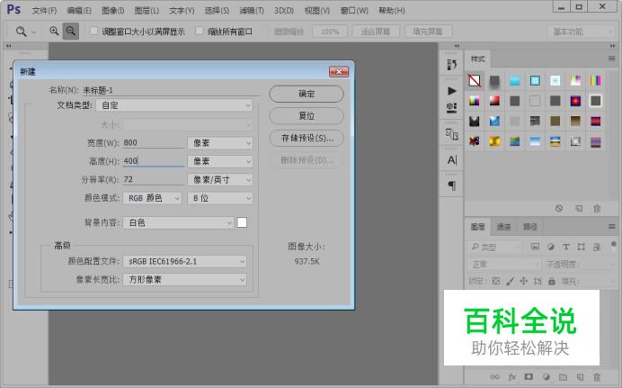Switch to the 通道 channels tab
Viewport: 622px width, 388px height.
tap(503, 227)
